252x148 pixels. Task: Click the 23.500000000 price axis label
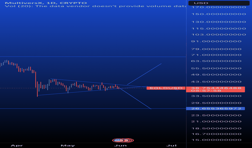[216, 115]
